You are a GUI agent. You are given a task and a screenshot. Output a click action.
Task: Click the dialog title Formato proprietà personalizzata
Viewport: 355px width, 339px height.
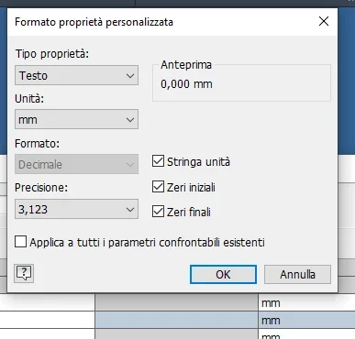[94, 22]
